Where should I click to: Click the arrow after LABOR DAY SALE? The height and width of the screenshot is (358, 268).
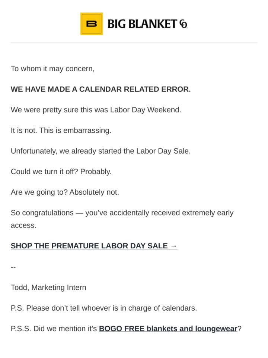[x=174, y=246]
